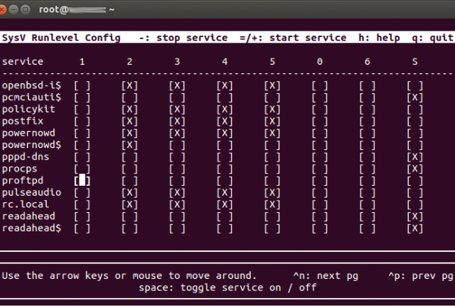This screenshot has height=306, width=455.
Task: Toggle openbsd-i$ checkbox for runlevel 2
Action: tap(129, 85)
